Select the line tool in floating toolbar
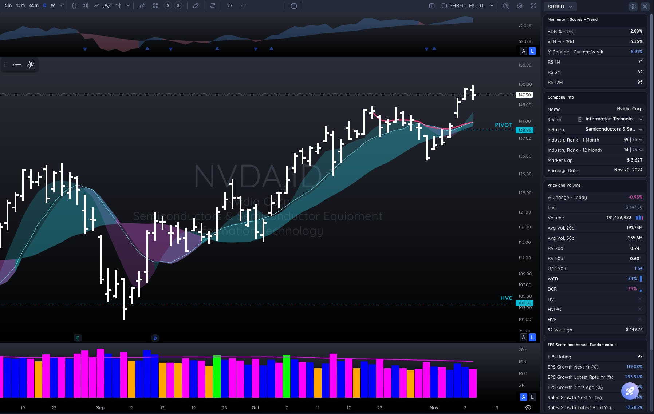Screen dimensions: 654x414 (17, 64)
